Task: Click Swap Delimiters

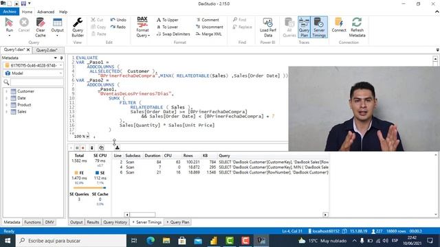Action: pyautogui.click(x=173, y=34)
